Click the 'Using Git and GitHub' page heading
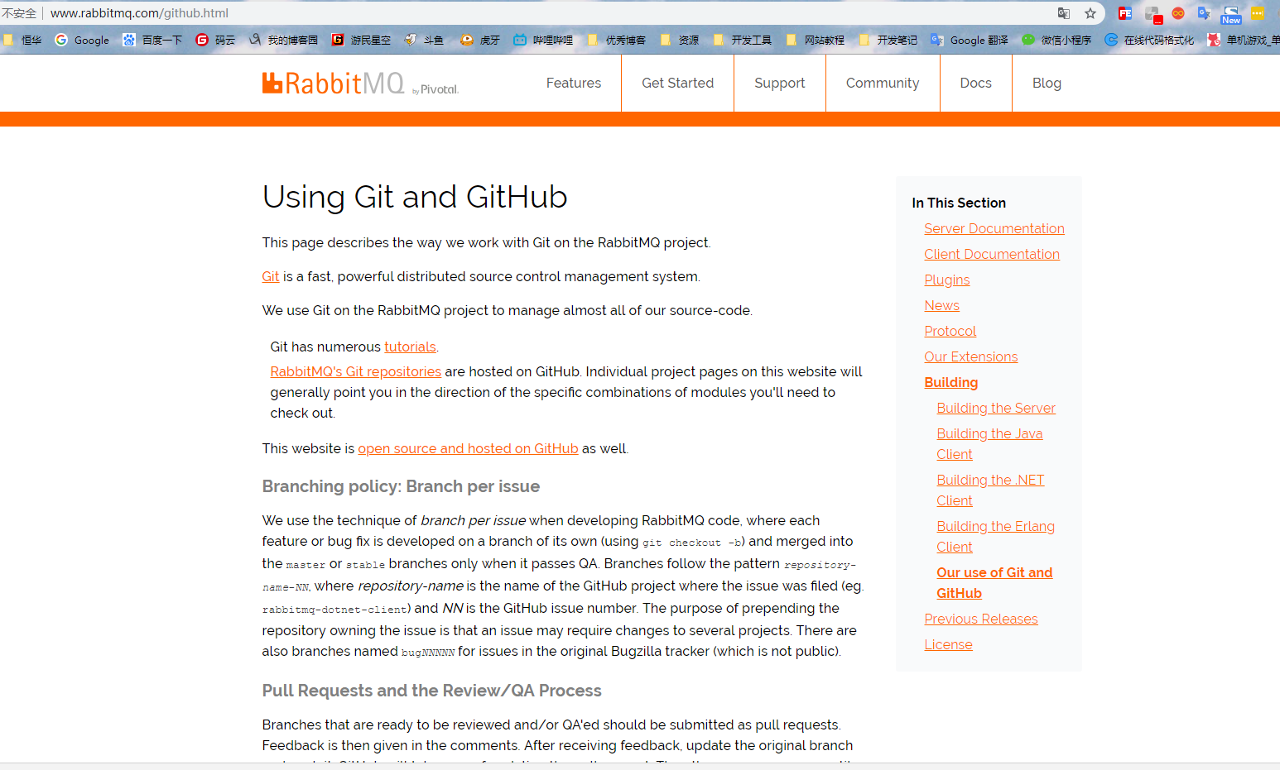 [x=415, y=197]
